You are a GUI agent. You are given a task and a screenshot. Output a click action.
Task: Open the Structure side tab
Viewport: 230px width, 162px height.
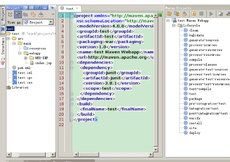click(x=2, y=52)
